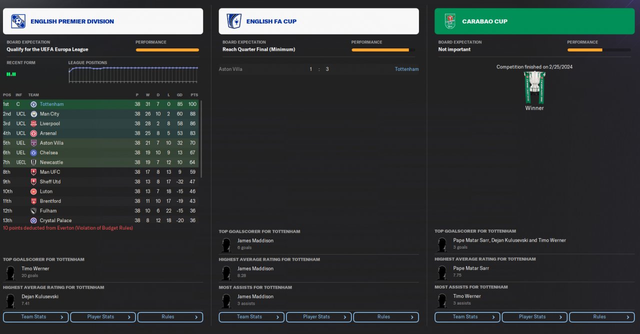Click the Luton club badge
Viewport: 640px width, 334px height.
33,191
